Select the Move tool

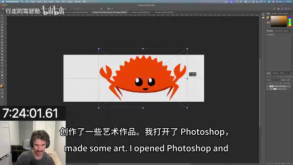[x=2, y=16]
